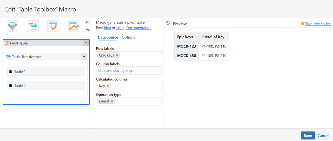Remove the 'Literal' operation type tag
Viewport: 333px width, 141px height.
[112, 101]
